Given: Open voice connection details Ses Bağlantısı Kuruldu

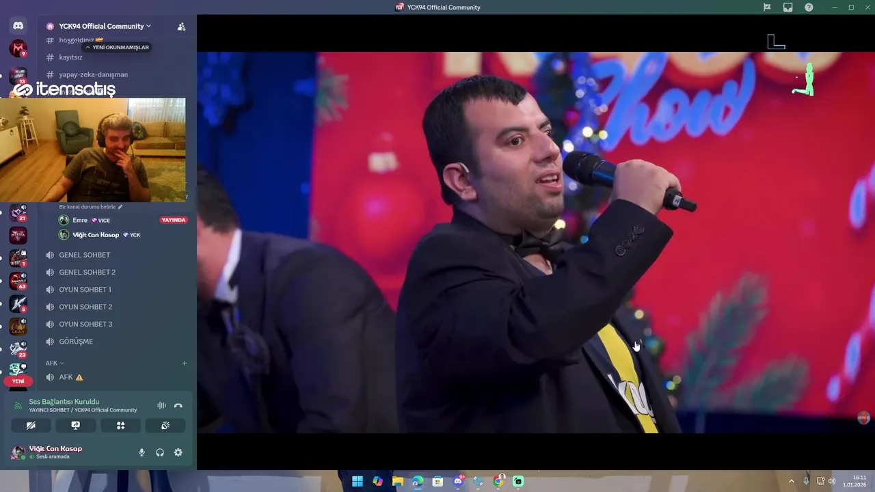Looking at the screenshot, I should tap(64, 402).
